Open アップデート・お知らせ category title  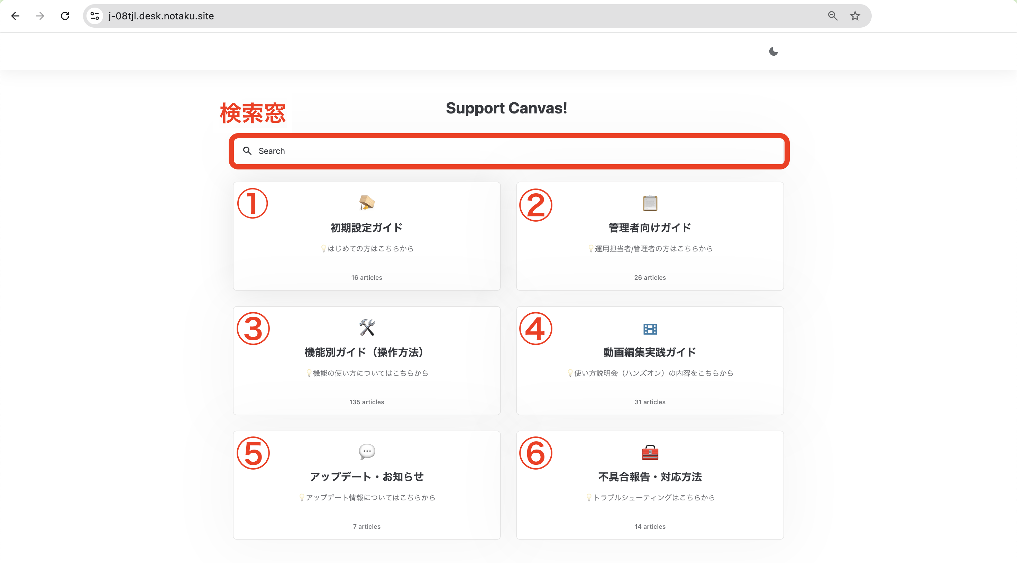[366, 477]
